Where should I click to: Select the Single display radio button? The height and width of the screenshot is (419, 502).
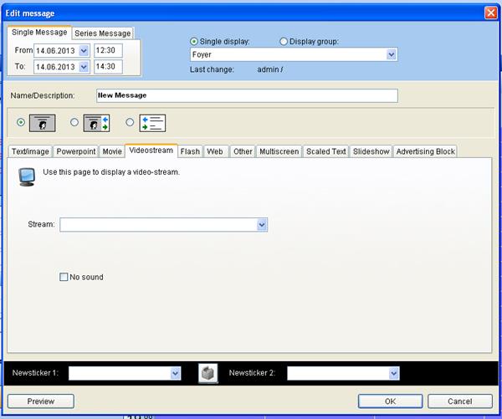(195, 41)
